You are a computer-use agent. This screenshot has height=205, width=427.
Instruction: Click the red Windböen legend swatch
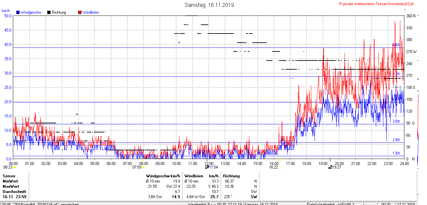click(x=80, y=12)
